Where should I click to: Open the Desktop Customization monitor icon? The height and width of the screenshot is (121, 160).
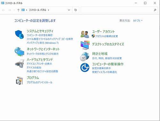tap(85, 45)
